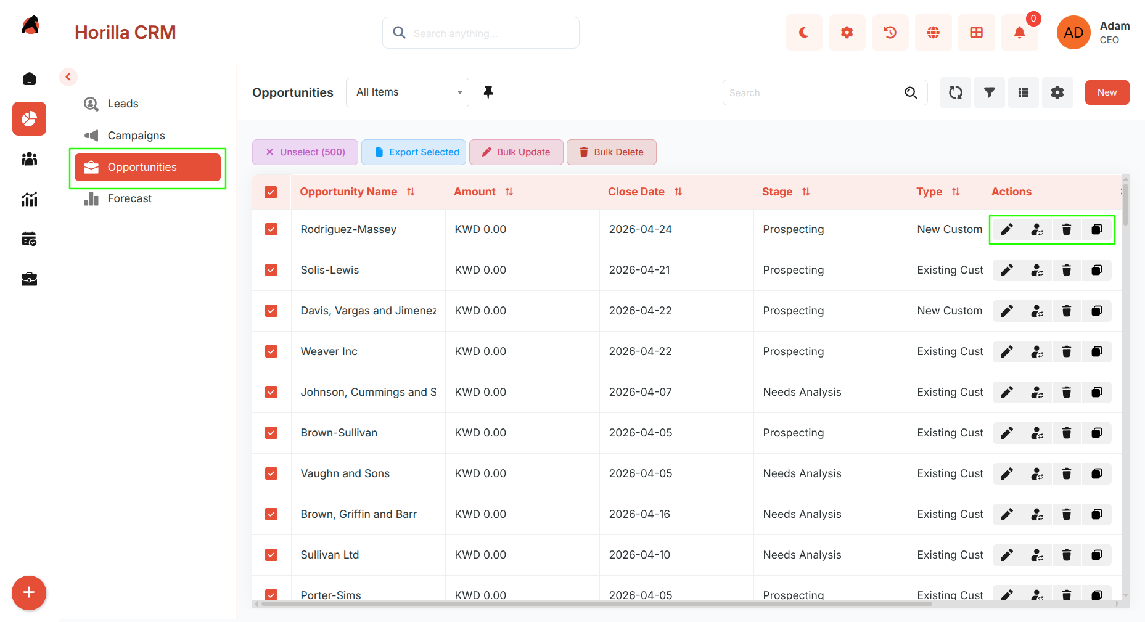The image size is (1145, 622).
Task: Duplicate Davis, Vargas and Jimenez opportunity
Action: pos(1097,311)
